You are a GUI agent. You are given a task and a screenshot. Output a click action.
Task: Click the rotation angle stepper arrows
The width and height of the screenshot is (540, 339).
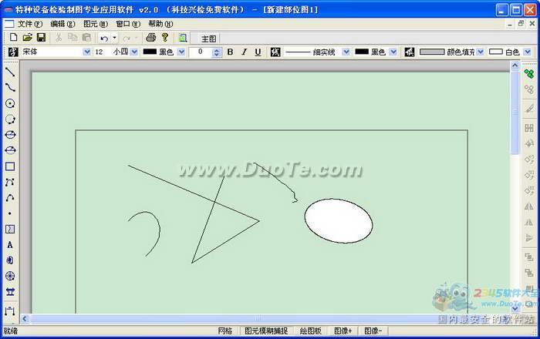click(216, 52)
